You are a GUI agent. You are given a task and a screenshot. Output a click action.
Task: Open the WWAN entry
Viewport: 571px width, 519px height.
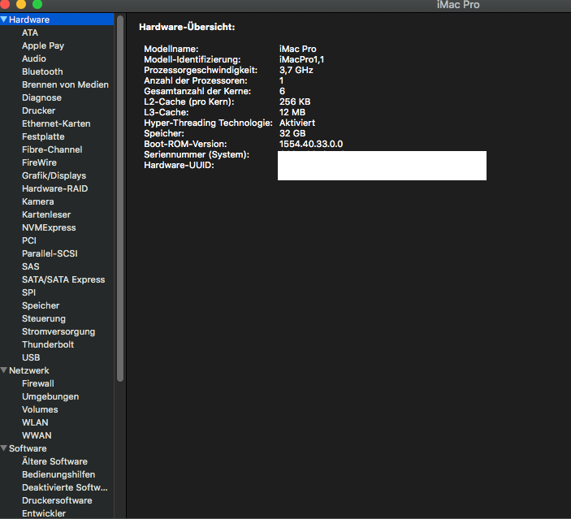click(x=37, y=435)
